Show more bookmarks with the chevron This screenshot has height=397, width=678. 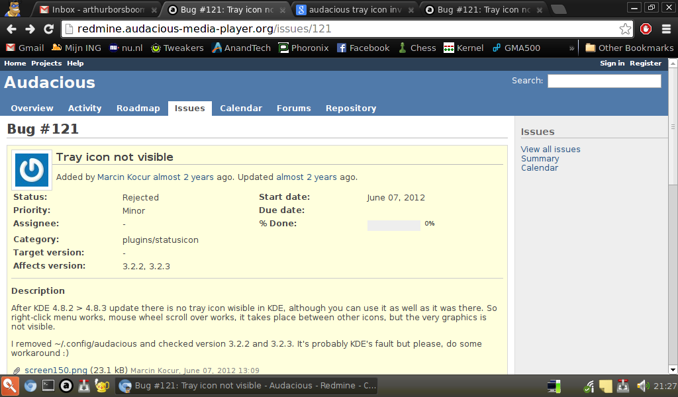click(x=571, y=48)
